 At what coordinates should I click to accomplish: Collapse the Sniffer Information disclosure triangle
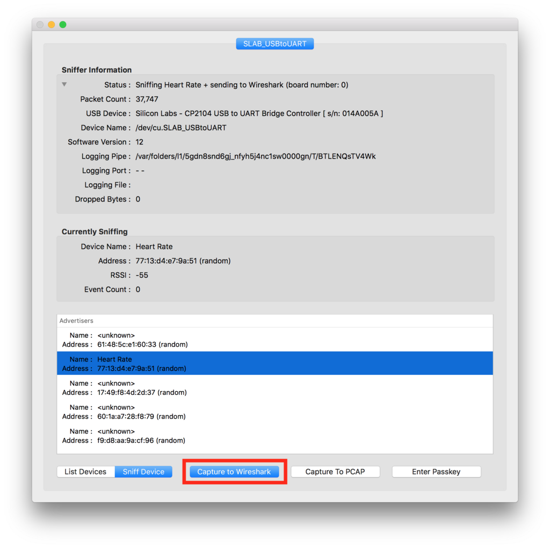point(64,84)
